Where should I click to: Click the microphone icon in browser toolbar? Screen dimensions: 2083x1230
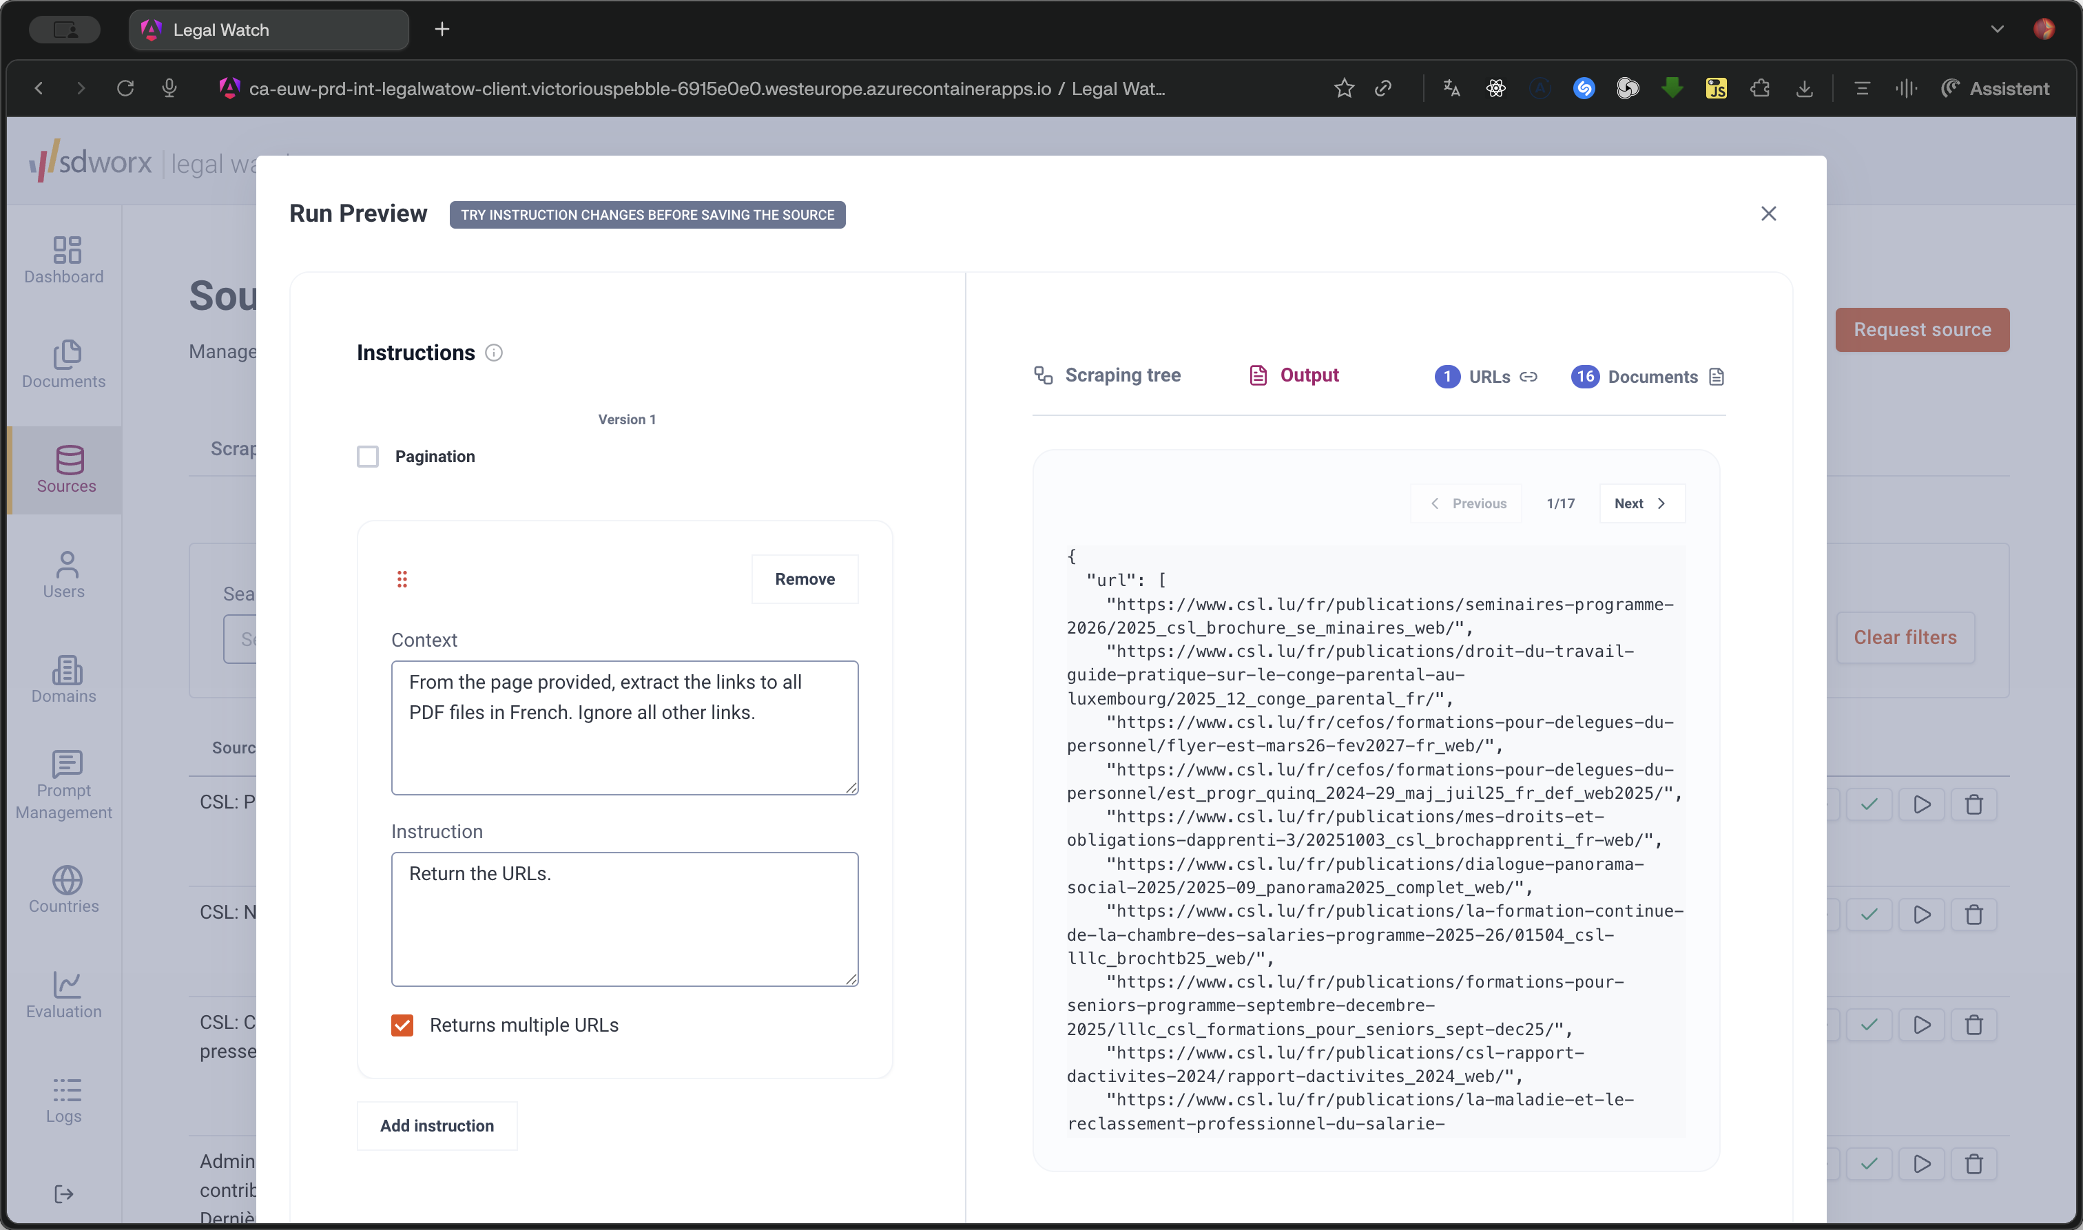click(169, 88)
